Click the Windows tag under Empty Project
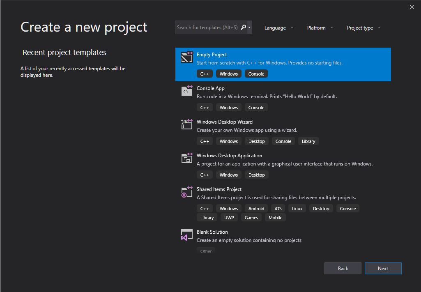 tap(229, 74)
